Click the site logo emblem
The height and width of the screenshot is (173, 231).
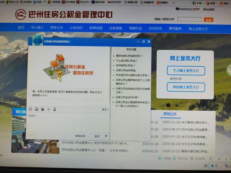tap(21, 14)
